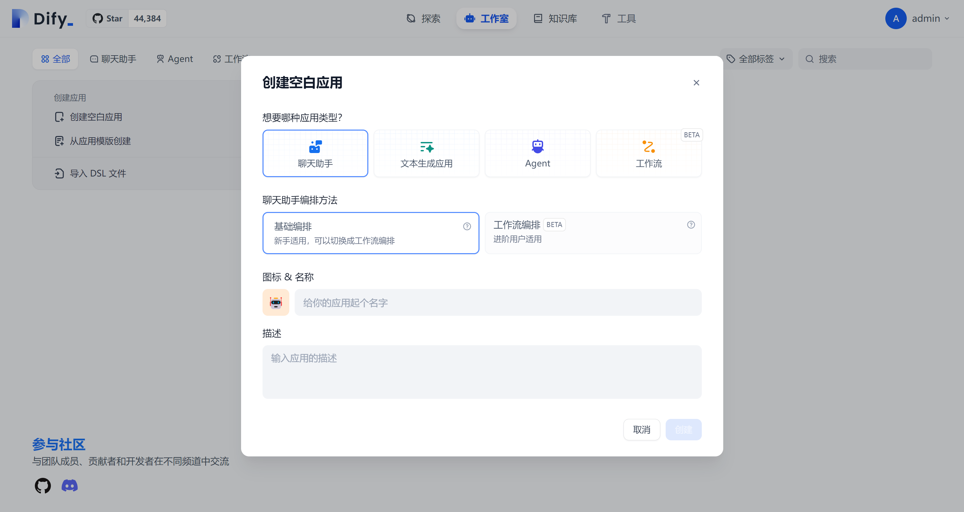Click help icon beside 基础编排
Viewport: 964px width, 512px height.
coord(467,226)
